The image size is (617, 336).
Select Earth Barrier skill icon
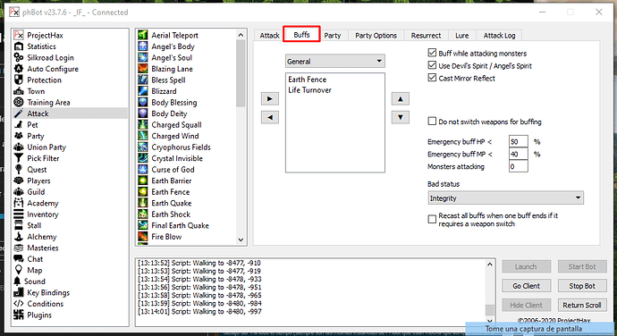(143, 181)
